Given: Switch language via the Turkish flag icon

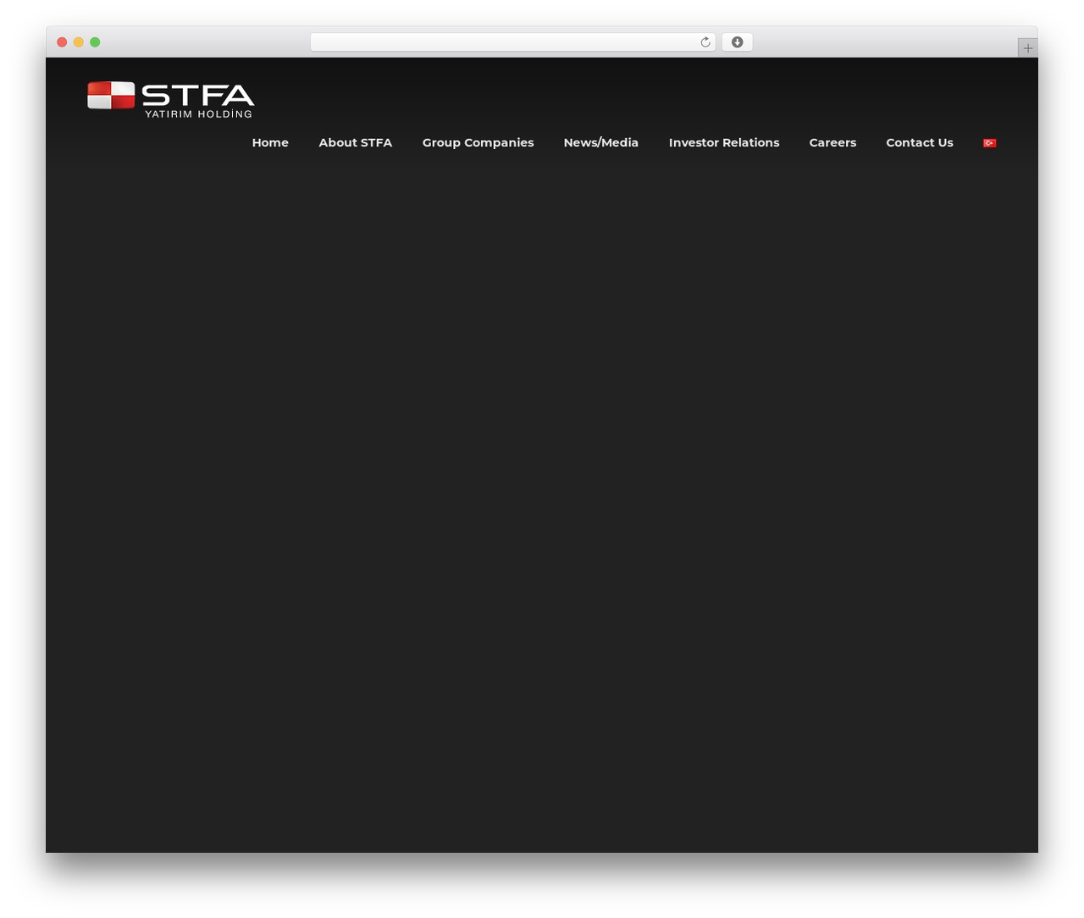Looking at the screenshot, I should 989,143.
